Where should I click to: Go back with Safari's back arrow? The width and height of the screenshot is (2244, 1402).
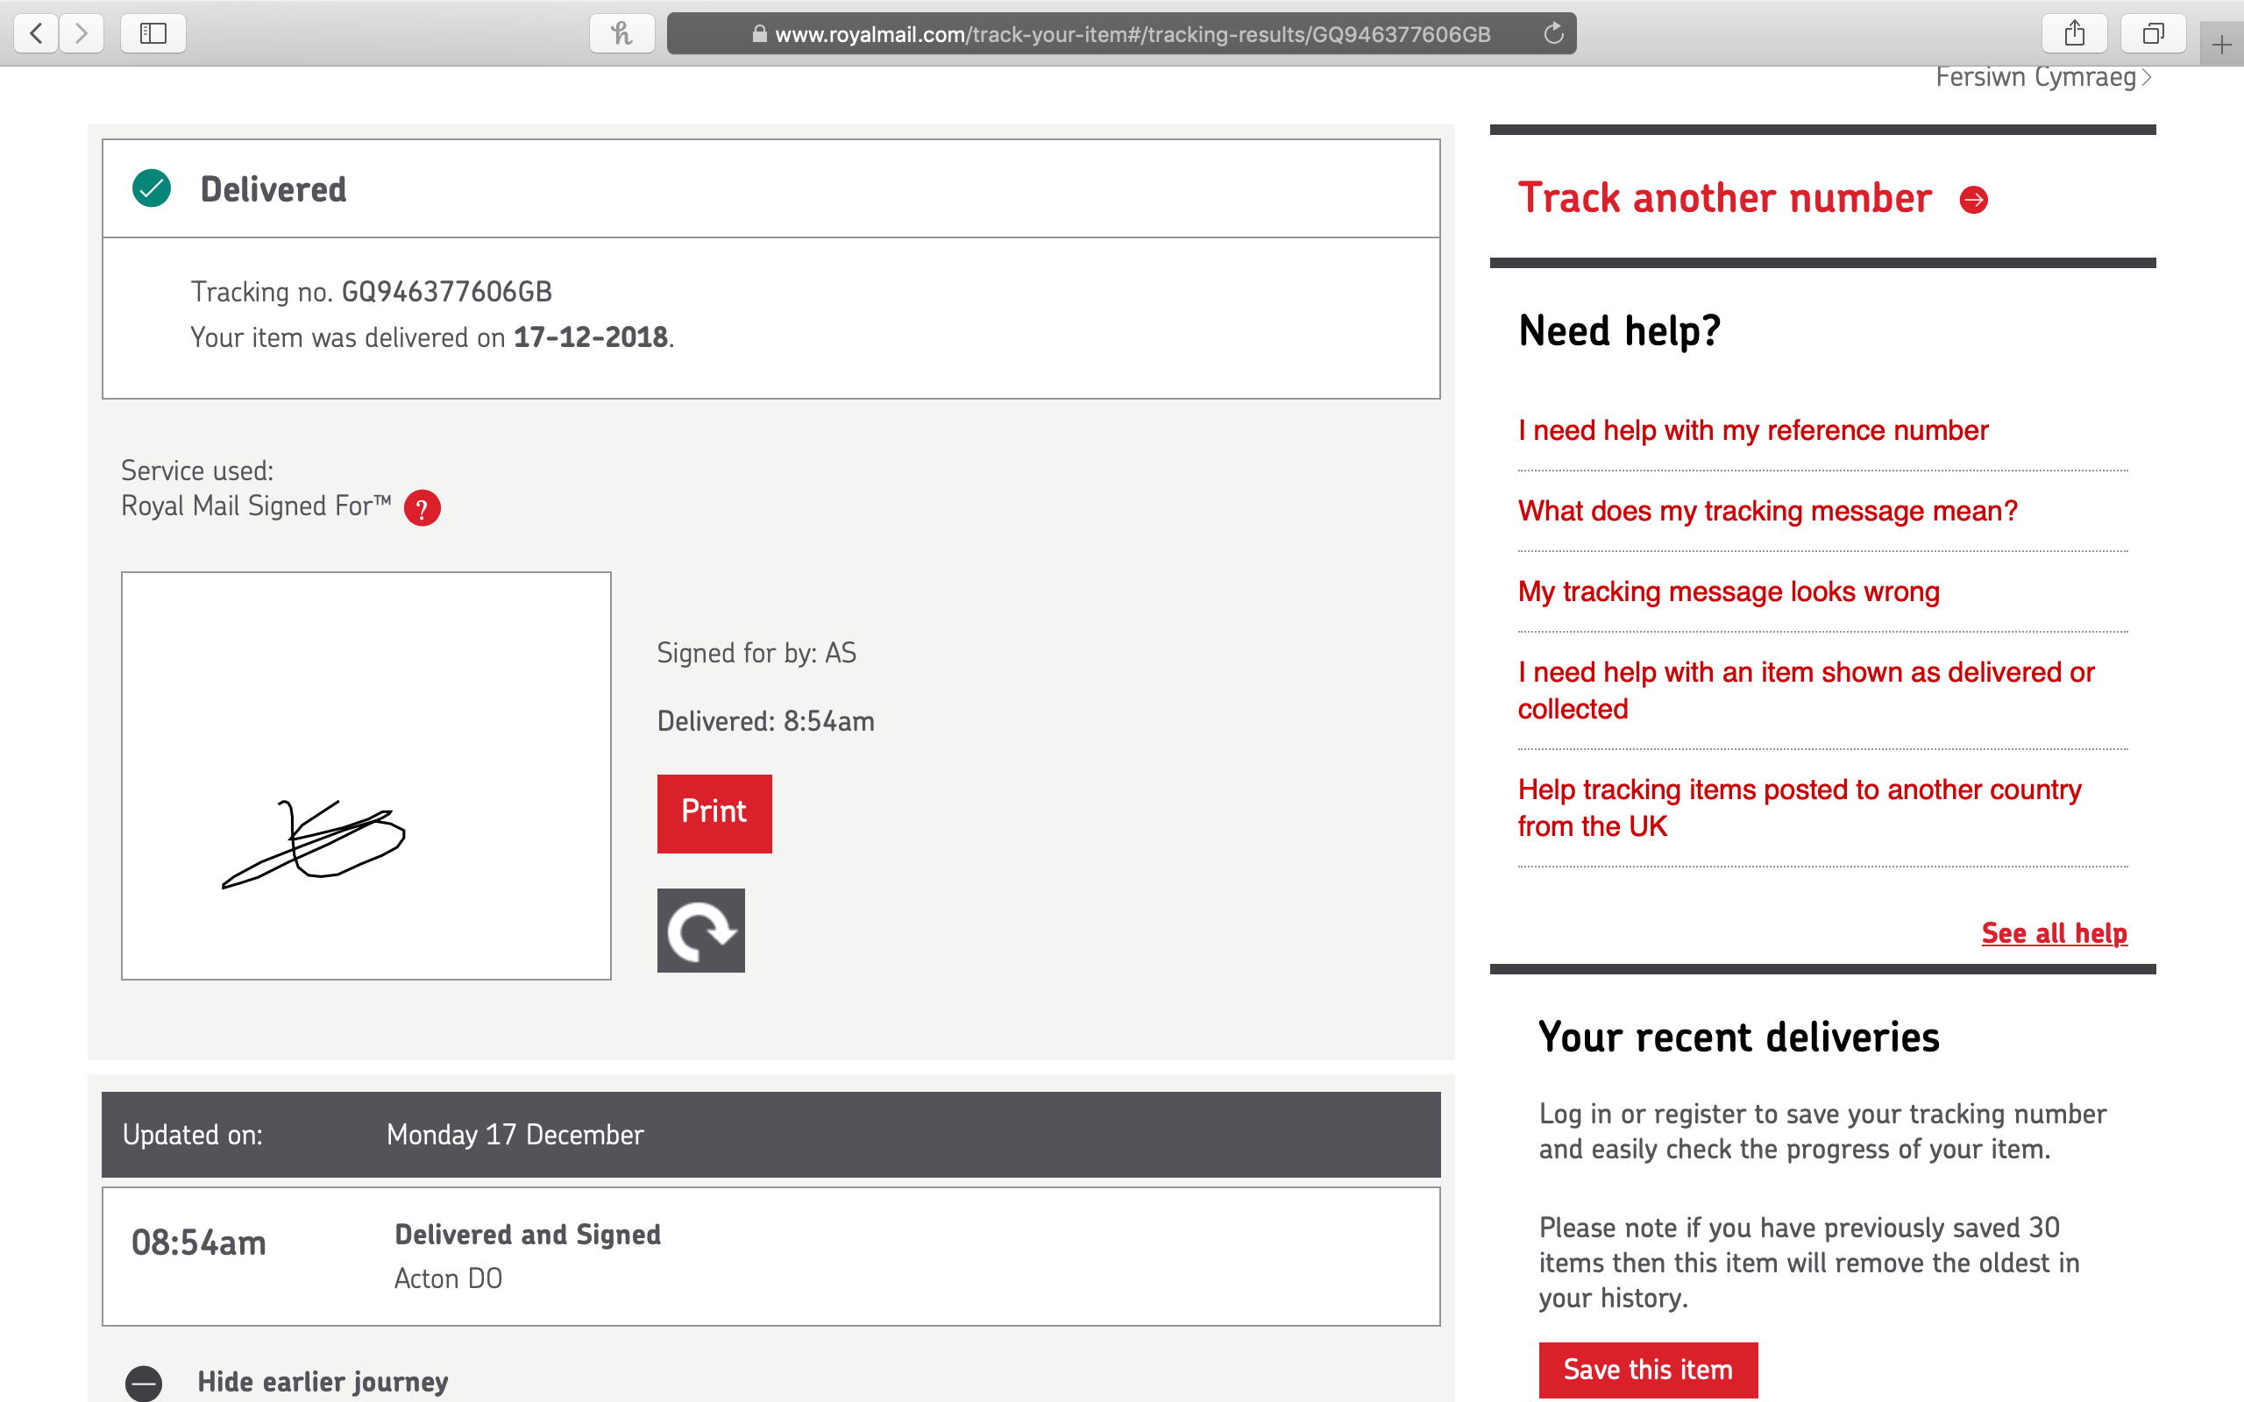pyautogui.click(x=36, y=34)
